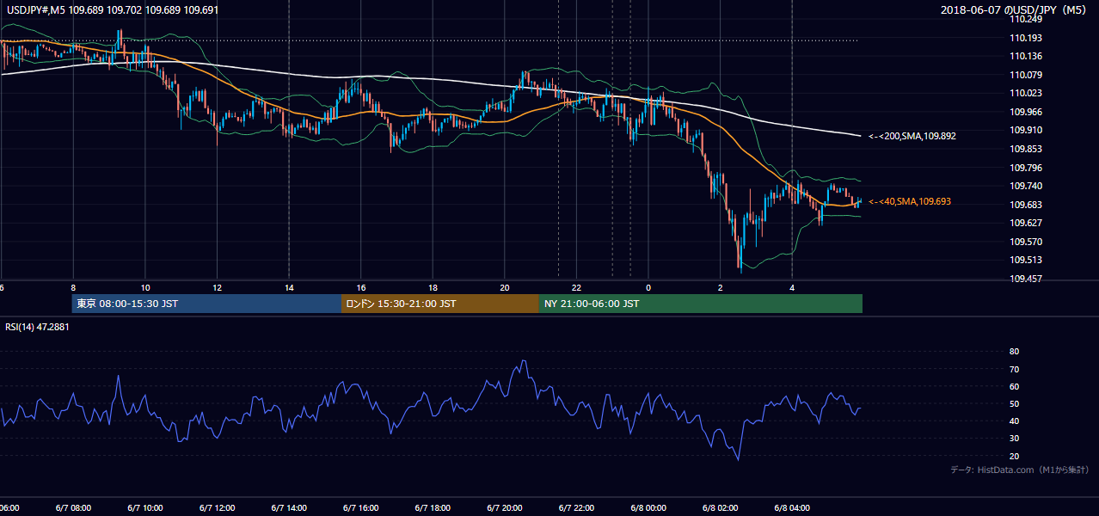Select the 6/7 20:00 date axis label
The height and width of the screenshot is (516, 1099).
coord(505,507)
